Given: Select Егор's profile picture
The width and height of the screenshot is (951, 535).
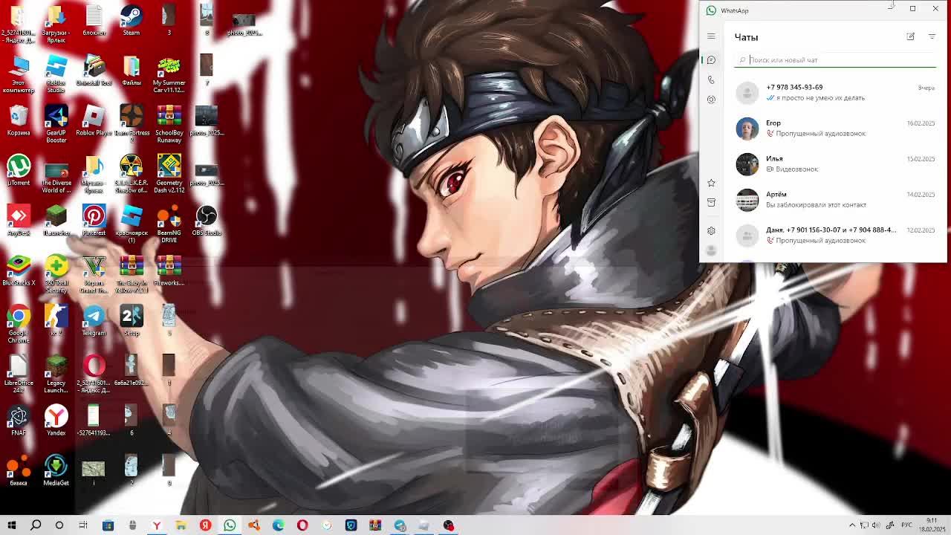Looking at the screenshot, I should pos(747,129).
